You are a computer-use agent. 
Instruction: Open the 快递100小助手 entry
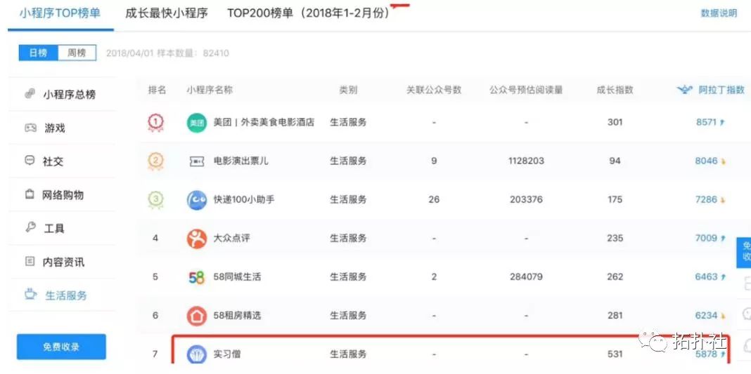click(x=244, y=200)
